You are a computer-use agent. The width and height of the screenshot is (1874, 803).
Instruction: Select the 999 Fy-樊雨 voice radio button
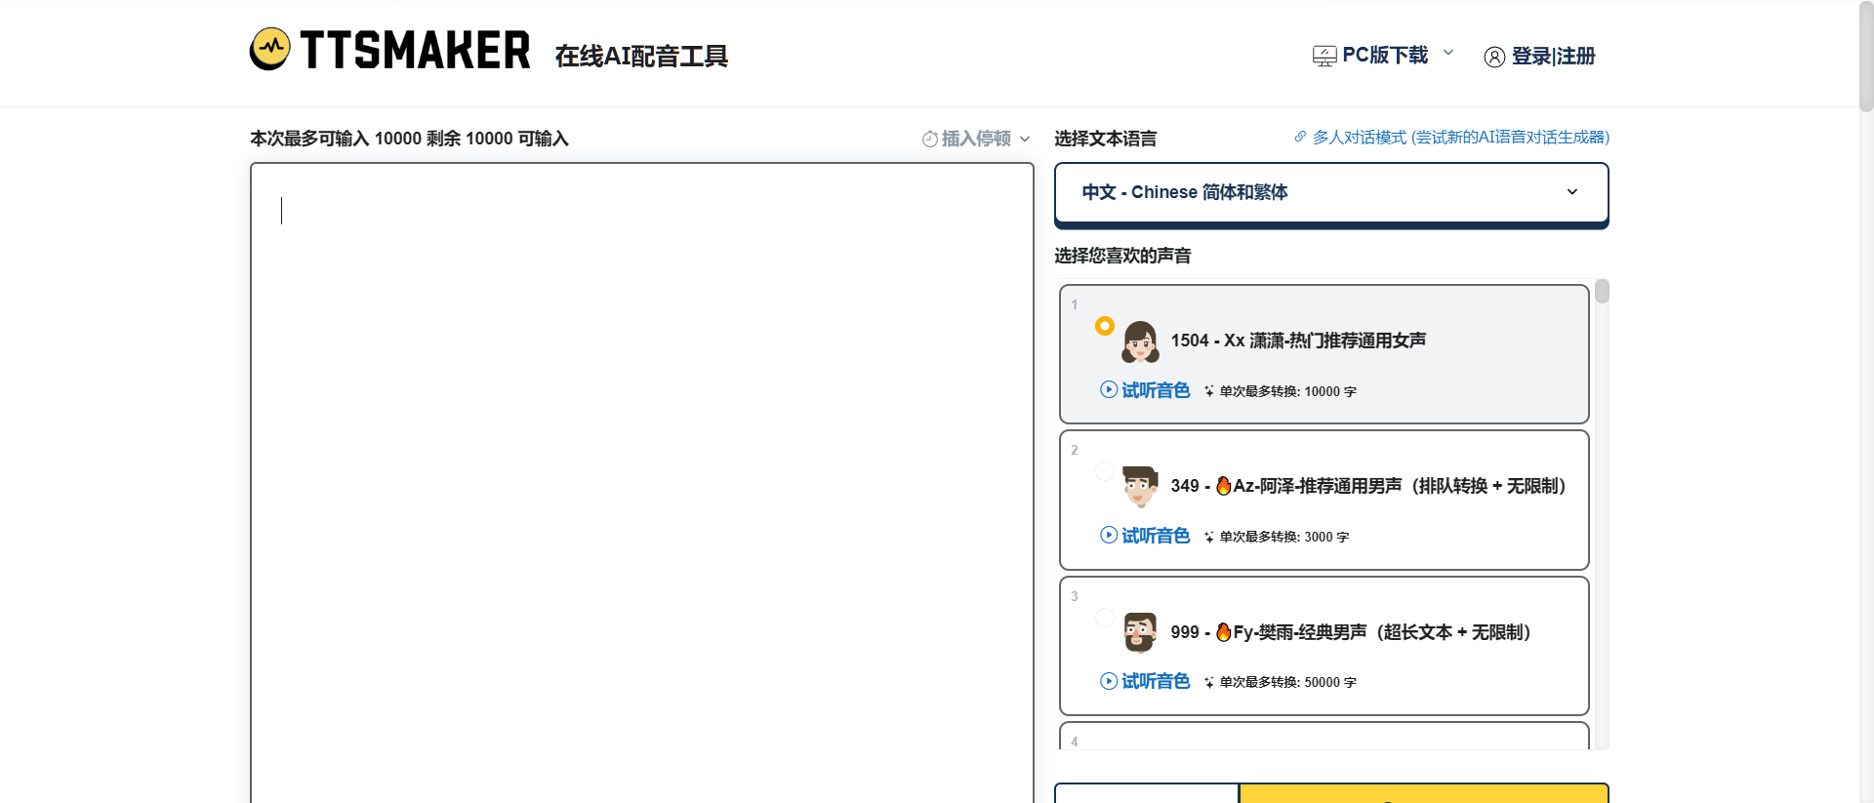click(1104, 617)
